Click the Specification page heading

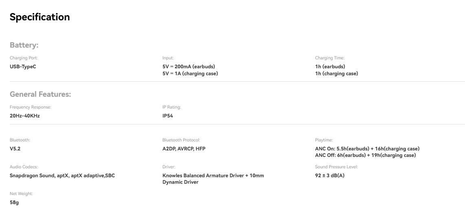coord(39,17)
